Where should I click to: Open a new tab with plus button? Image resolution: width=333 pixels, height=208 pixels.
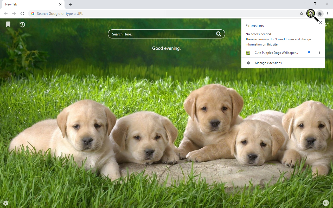pyautogui.click(x=70, y=4)
